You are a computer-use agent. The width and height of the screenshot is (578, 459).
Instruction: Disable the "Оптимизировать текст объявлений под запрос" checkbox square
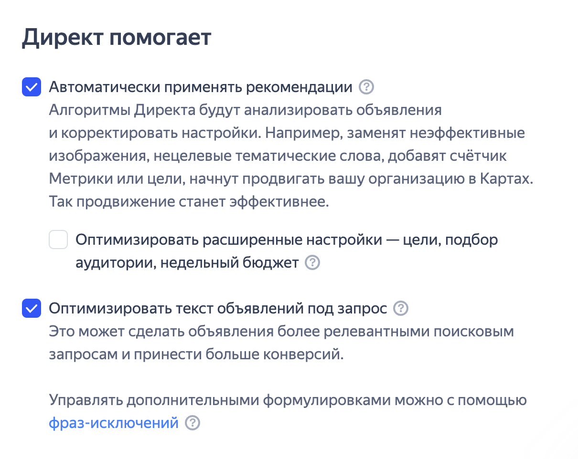[32, 309]
